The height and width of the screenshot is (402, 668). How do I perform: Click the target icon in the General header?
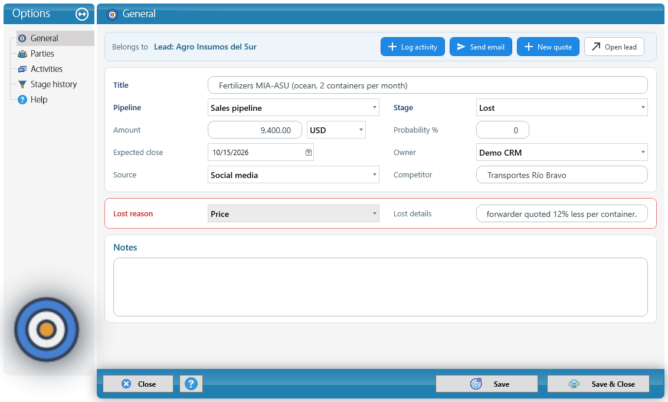(112, 15)
